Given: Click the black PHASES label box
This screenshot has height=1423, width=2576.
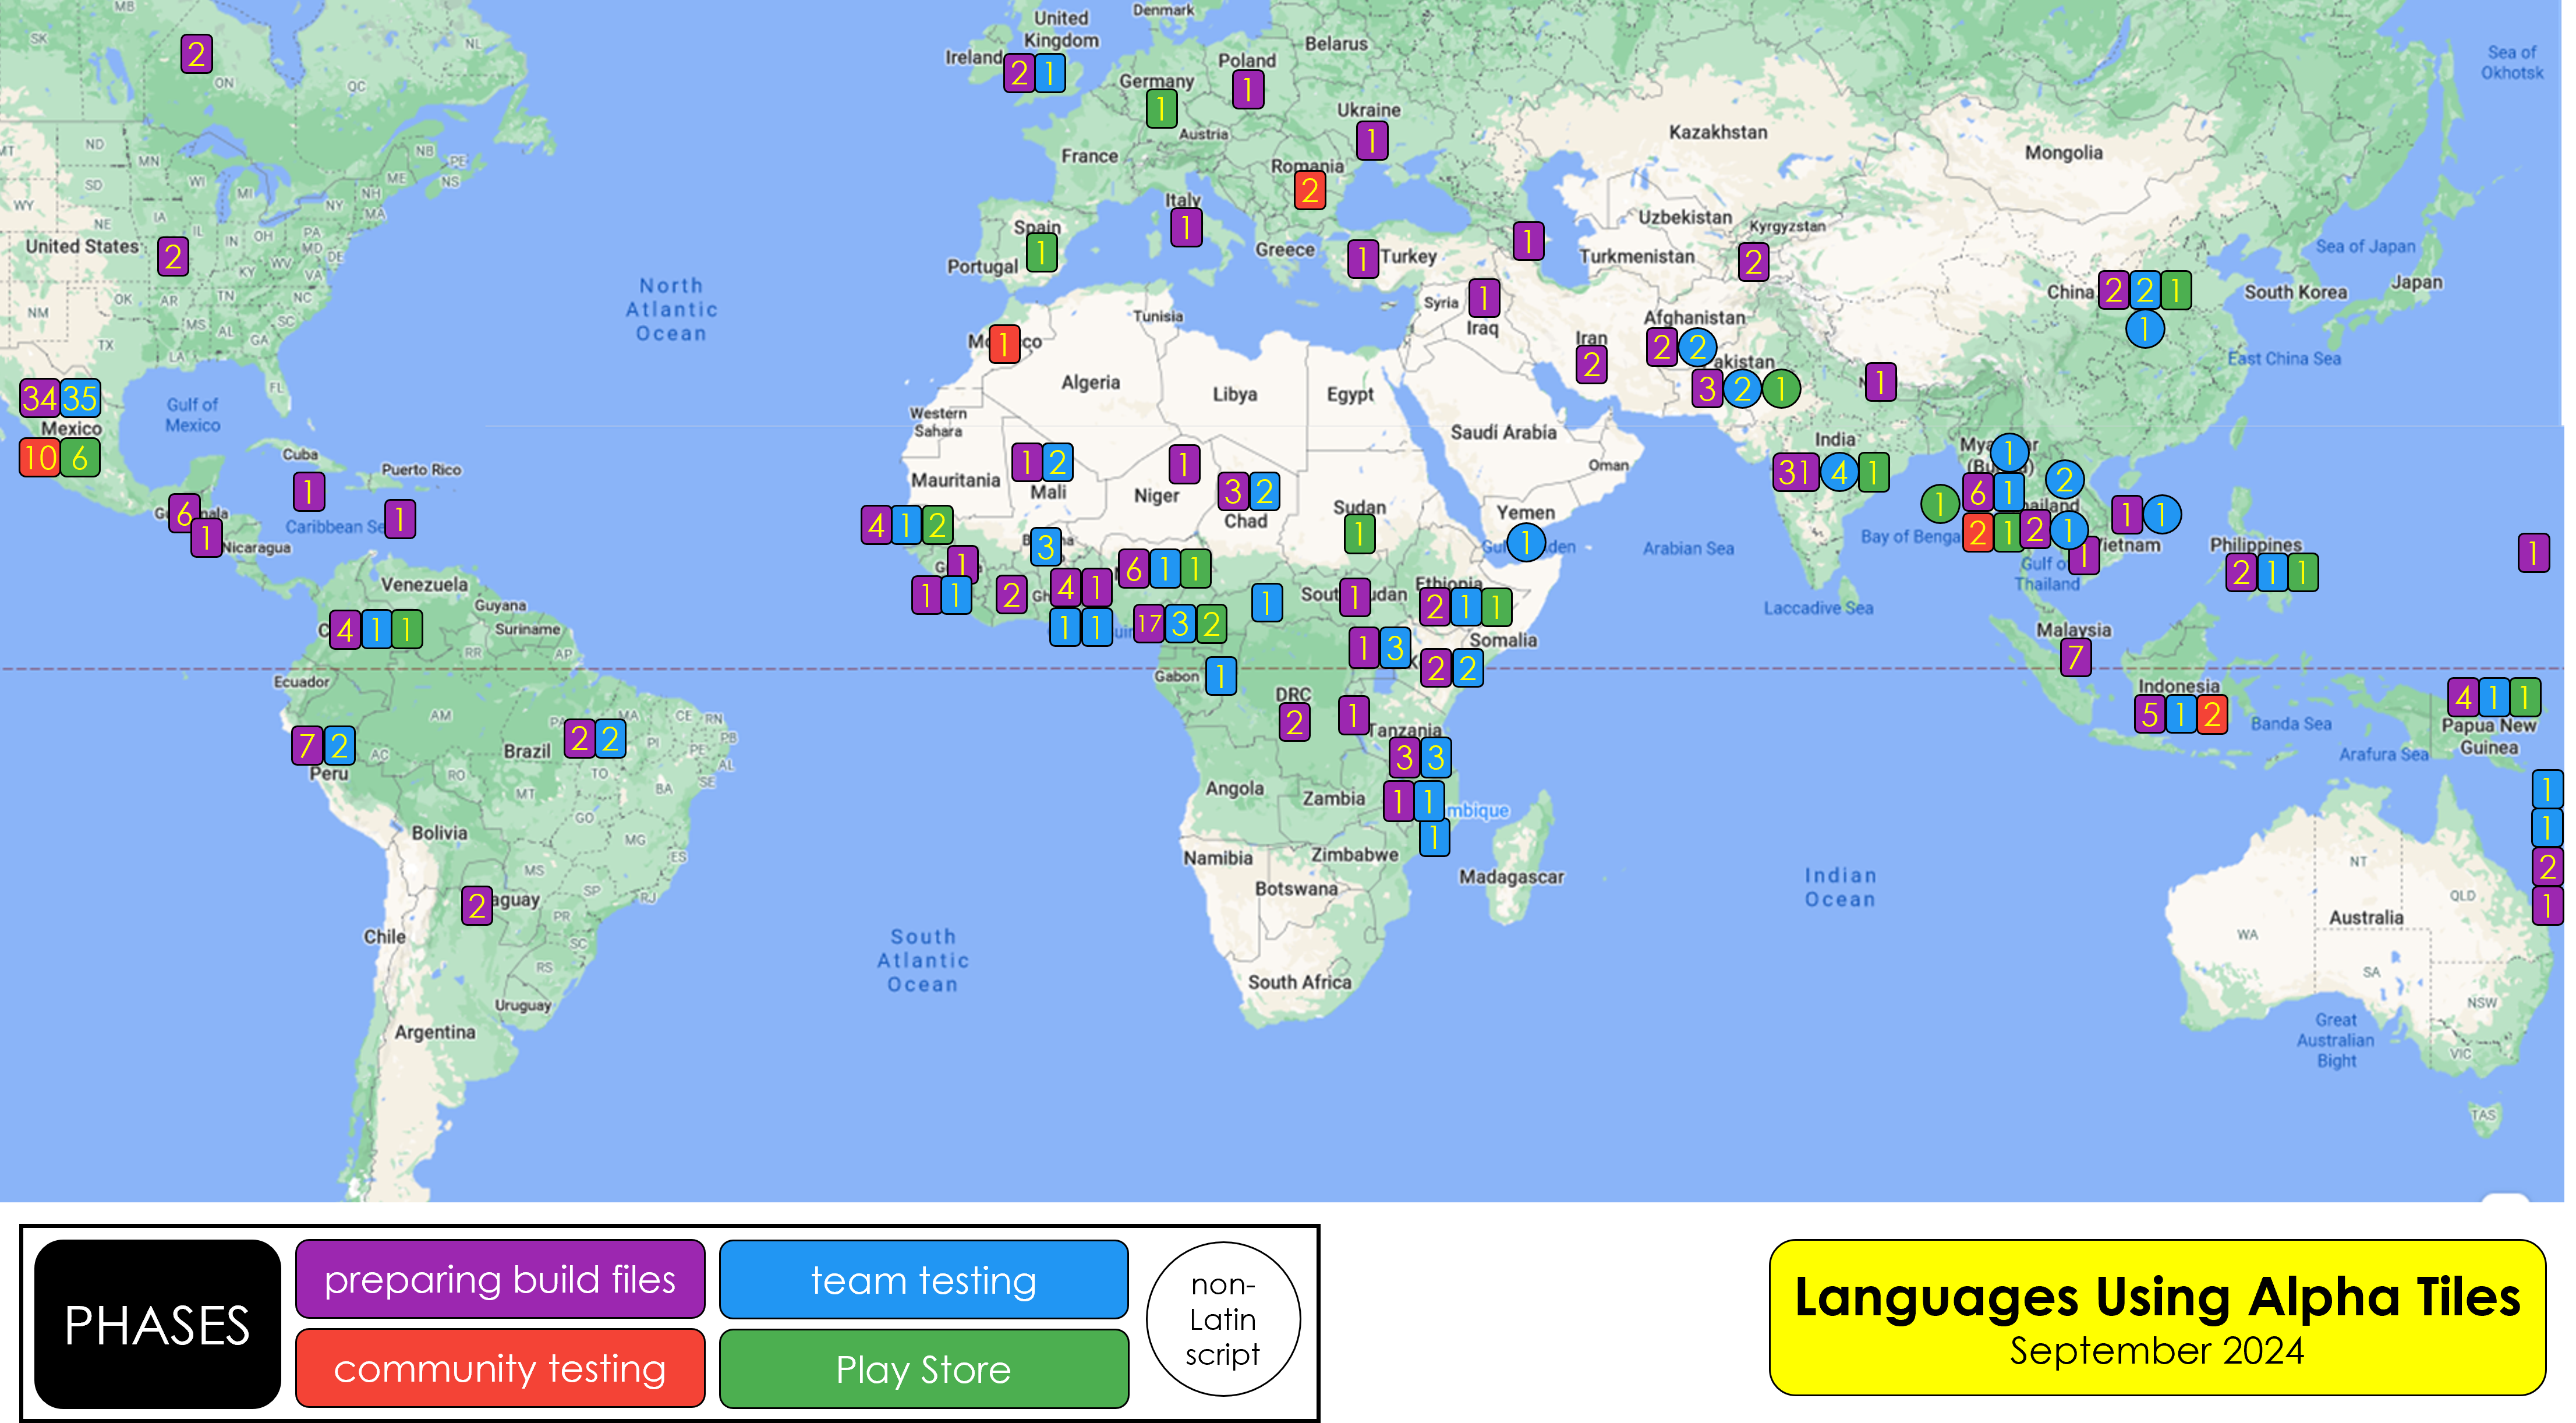Looking at the screenshot, I should [157, 1324].
